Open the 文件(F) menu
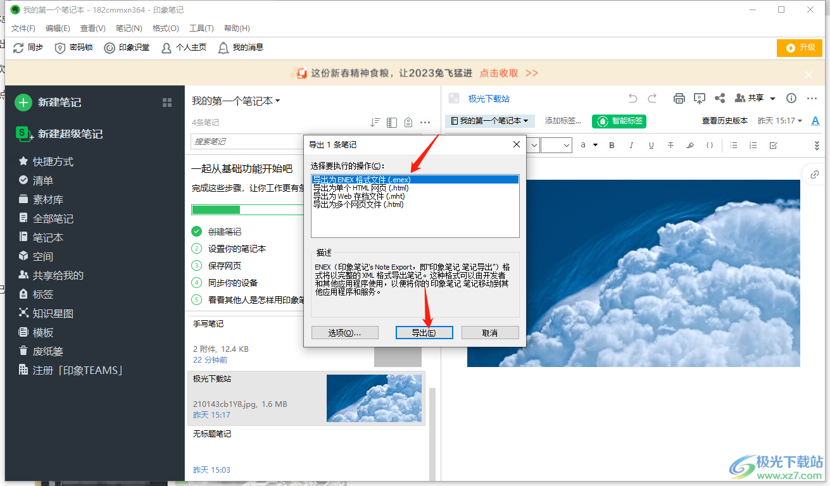The image size is (830, 486). click(x=23, y=28)
